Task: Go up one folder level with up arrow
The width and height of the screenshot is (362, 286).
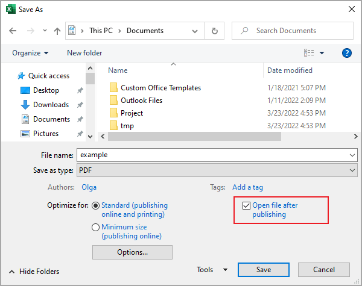Action: [x=57, y=31]
